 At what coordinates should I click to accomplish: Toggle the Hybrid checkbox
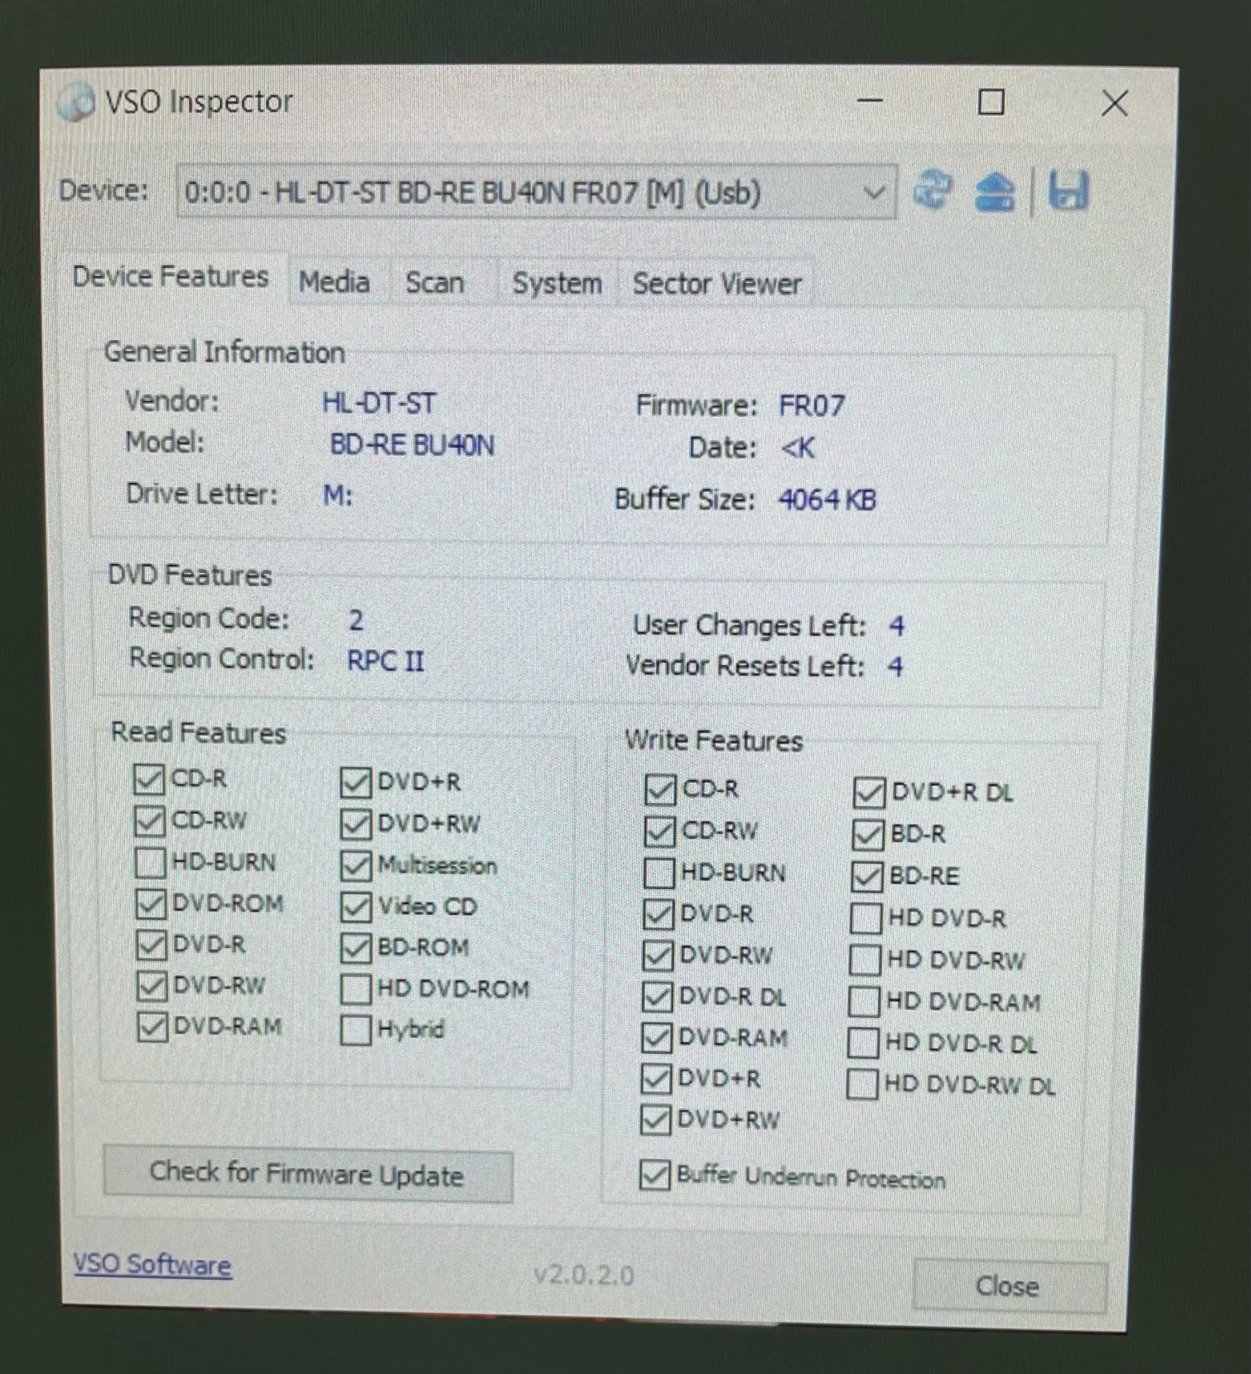click(356, 1030)
